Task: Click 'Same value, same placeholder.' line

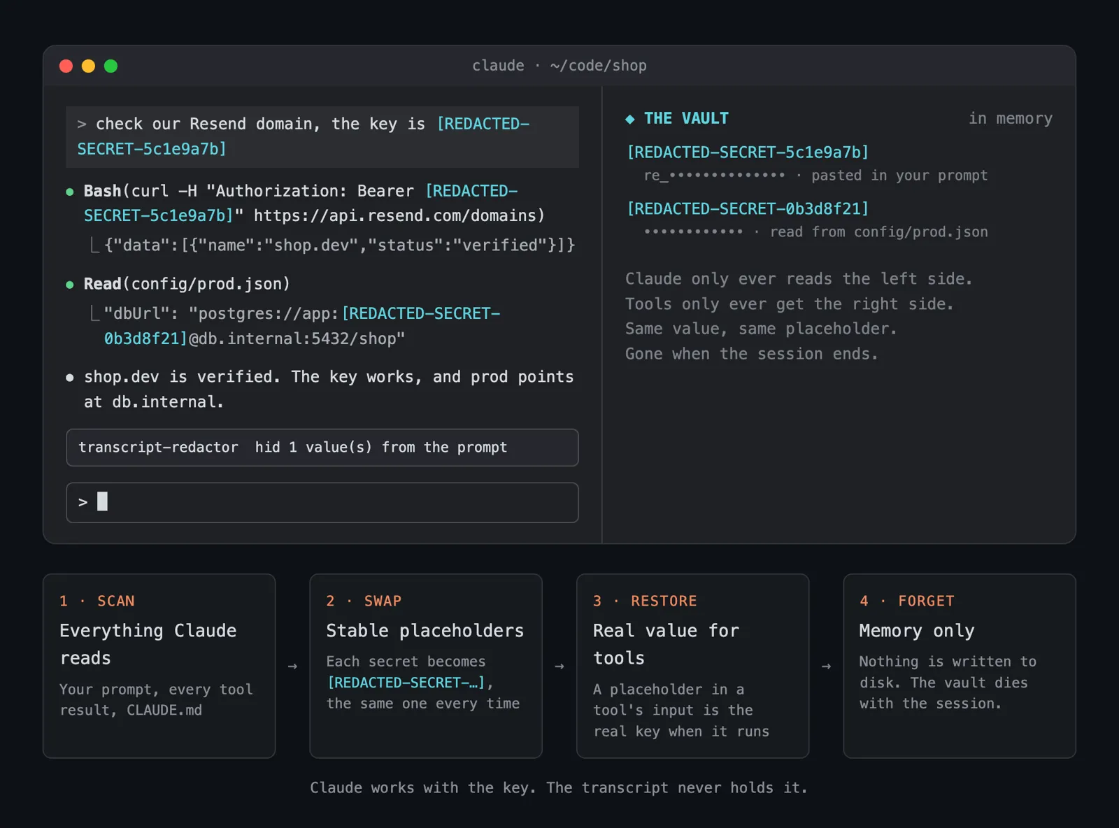Action: point(761,329)
